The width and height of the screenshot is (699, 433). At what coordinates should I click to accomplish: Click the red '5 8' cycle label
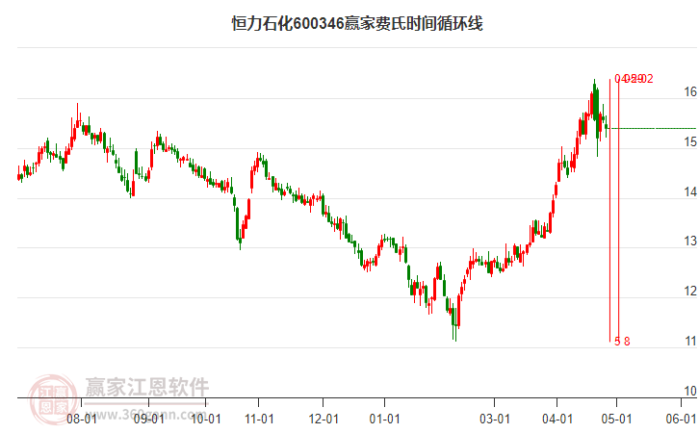click(x=621, y=342)
